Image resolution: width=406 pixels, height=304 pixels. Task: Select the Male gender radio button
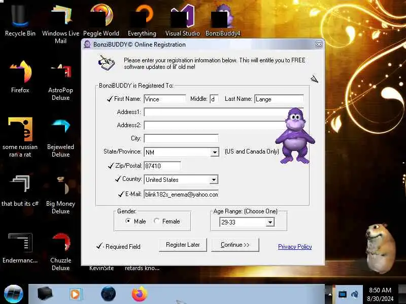coord(128,221)
